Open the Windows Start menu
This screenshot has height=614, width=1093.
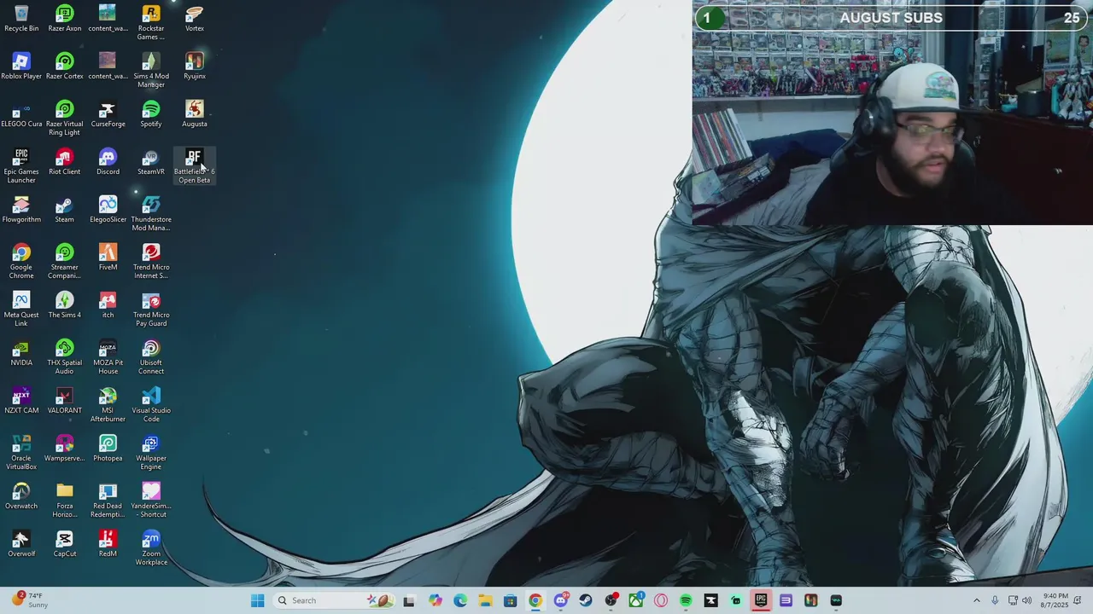[x=257, y=600]
